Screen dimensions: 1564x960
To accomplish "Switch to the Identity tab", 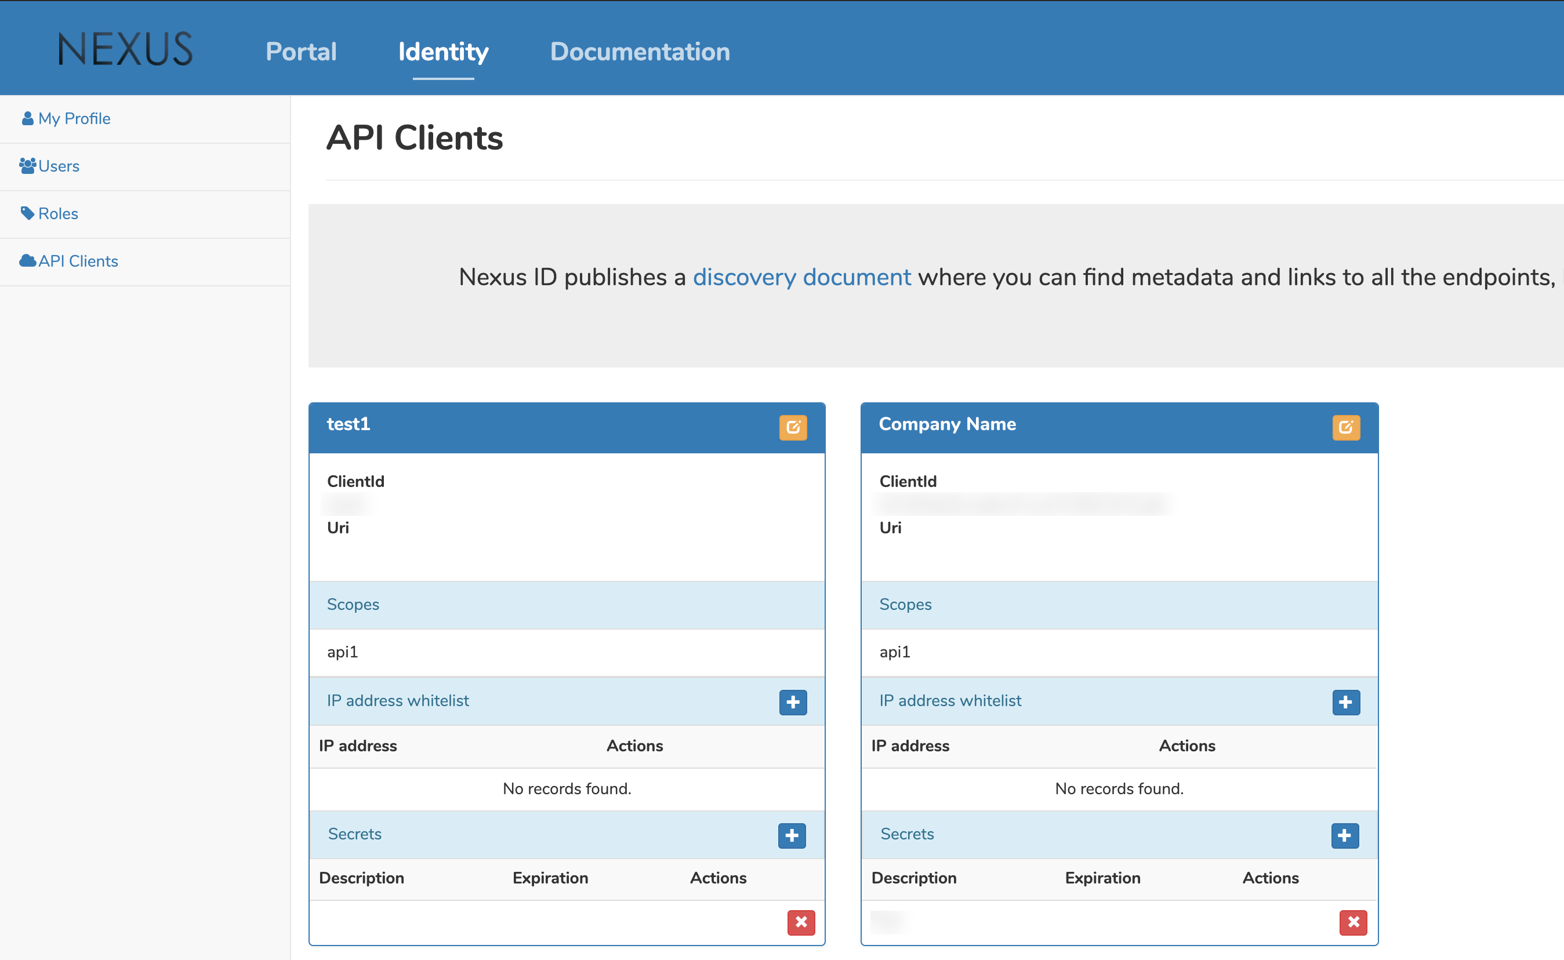I will coord(443,52).
